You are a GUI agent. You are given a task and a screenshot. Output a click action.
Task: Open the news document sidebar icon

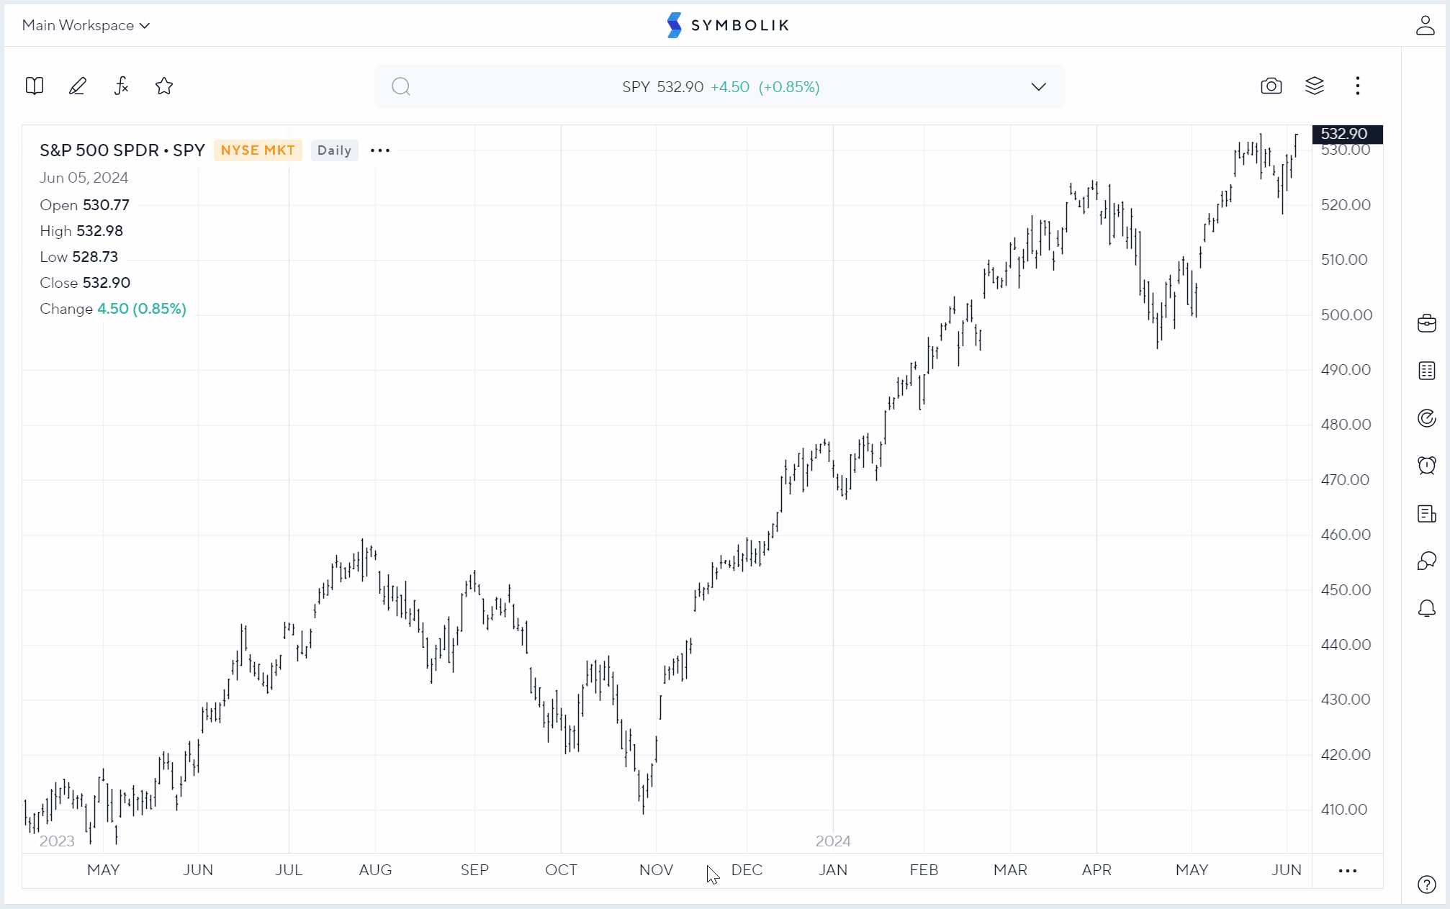point(1427,513)
